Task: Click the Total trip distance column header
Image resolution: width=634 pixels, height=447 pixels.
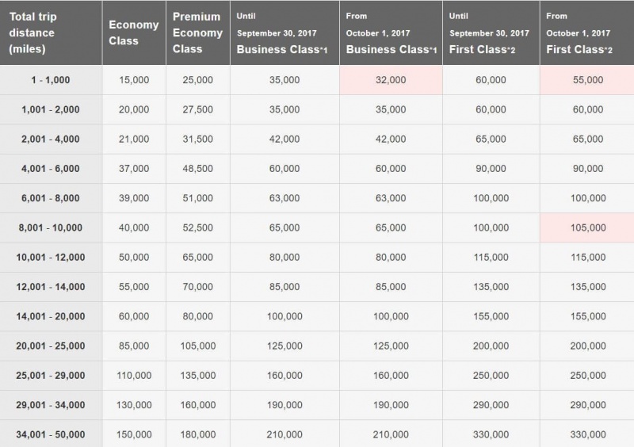Action: (x=51, y=32)
